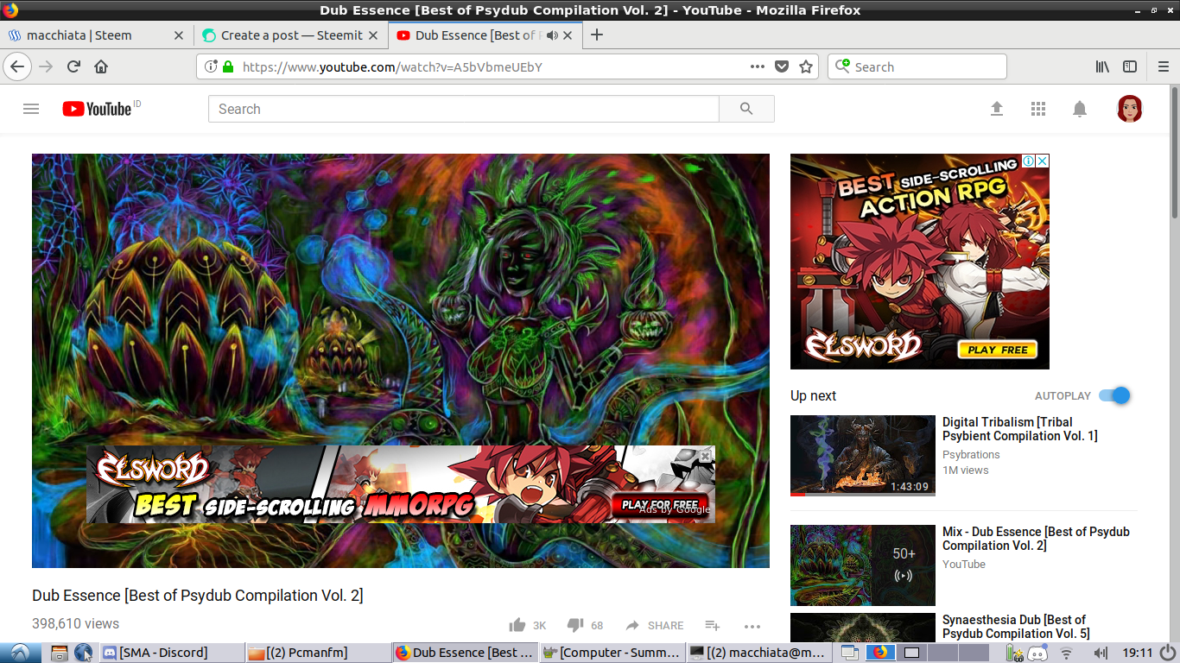Open AdChoices info on sidebar ad
Viewport: 1180px width, 663px height.
1029,161
